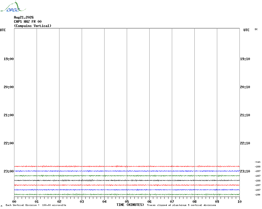Screen dimensions: 262x209
Task: Click the 20:10 end-time label
Action: pyautogui.click(x=245, y=87)
